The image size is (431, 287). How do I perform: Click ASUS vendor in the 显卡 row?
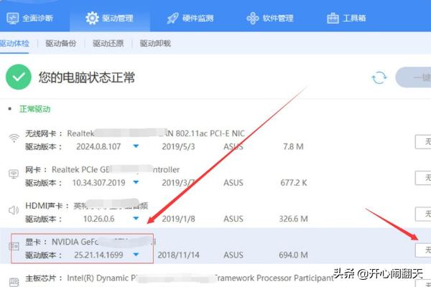coord(233,255)
